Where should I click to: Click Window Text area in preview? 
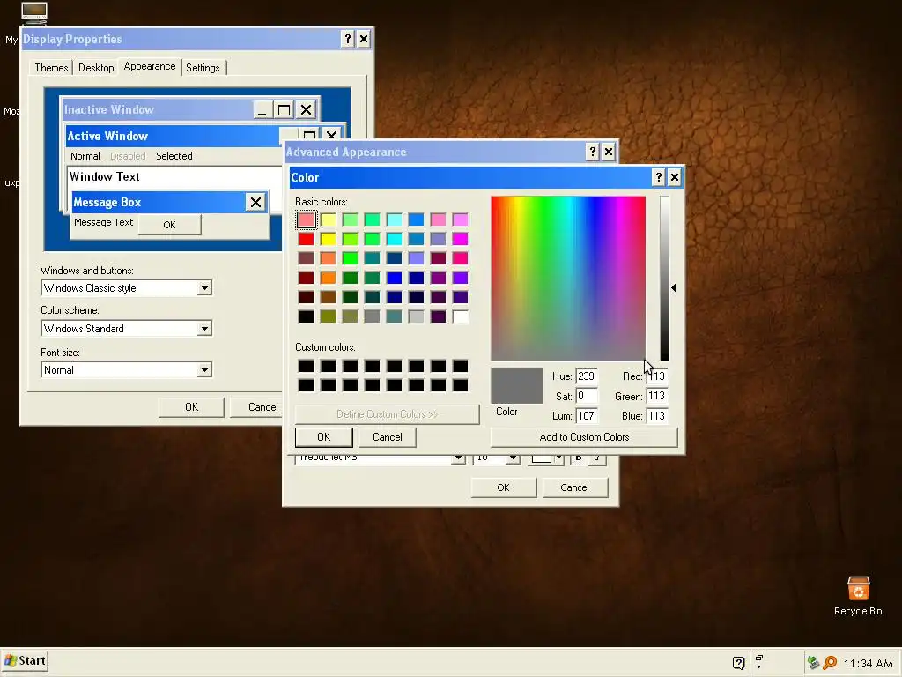point(175,177)
